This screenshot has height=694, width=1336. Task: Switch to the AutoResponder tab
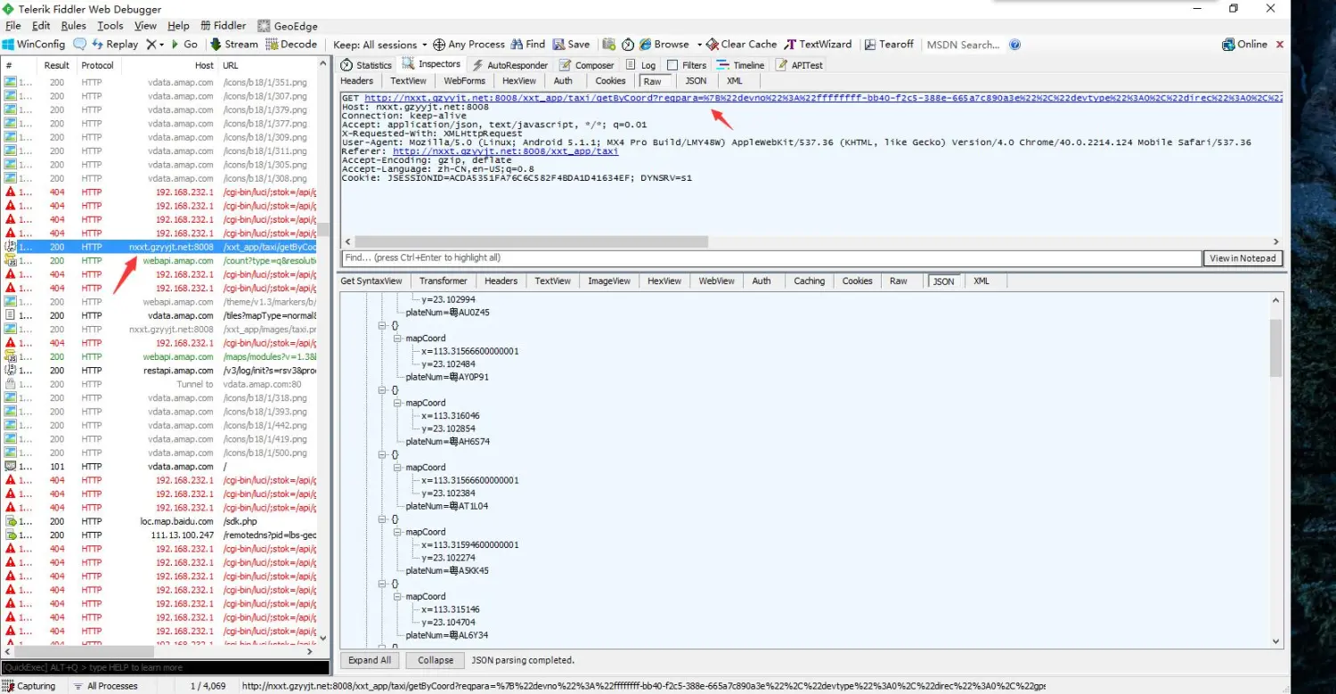pos(509,65)
